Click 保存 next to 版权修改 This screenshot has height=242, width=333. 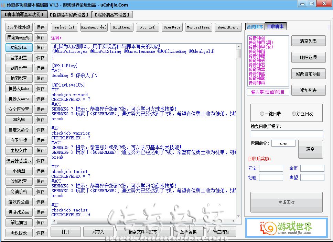(x=41, y=233)
